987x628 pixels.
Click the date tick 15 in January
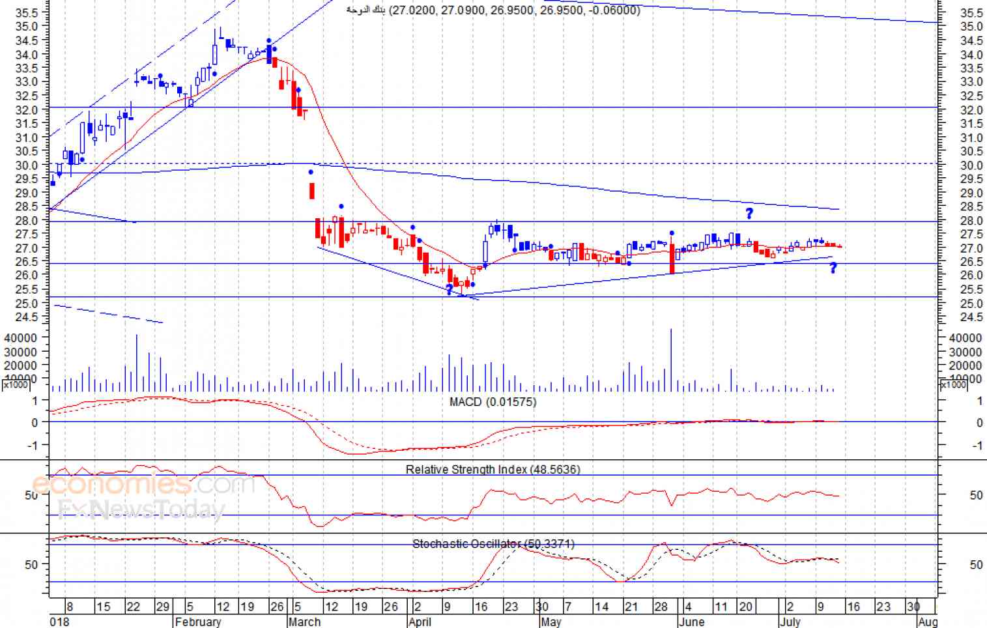(x=103, y=607)
